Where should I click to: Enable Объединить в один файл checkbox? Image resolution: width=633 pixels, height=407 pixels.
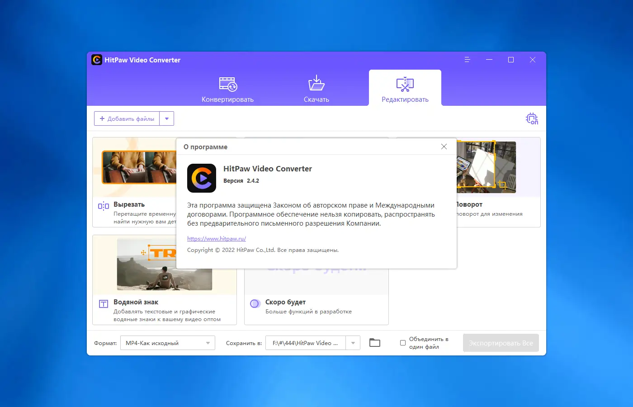coord(403,343)
